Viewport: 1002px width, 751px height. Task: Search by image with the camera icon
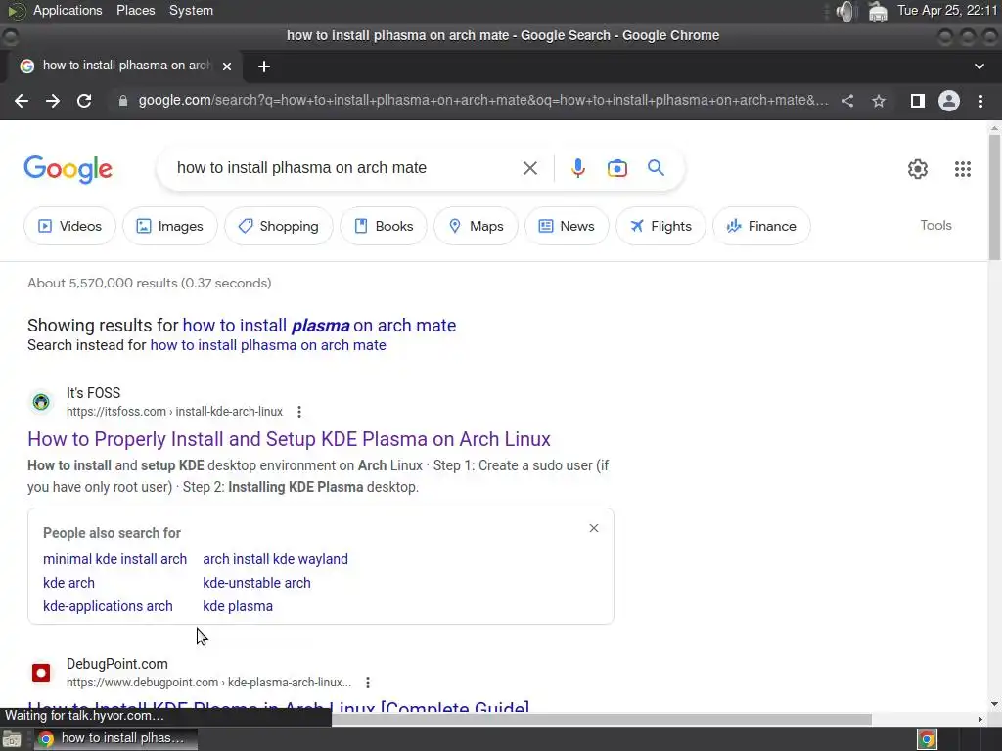point(617,168)
